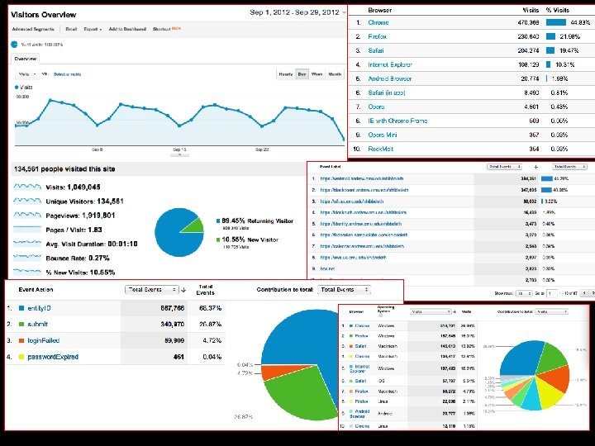The width and height of the screenshot is (595, 446).
Task: Open the loginFailed event action link
Action: point(44,340)
